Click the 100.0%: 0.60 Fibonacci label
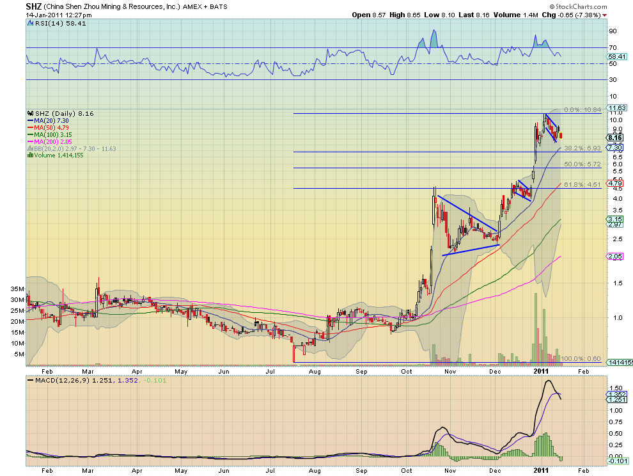The height and width of the screenshot is (476, 633). (581, 359)
